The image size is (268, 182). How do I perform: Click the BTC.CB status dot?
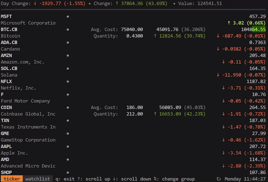pos(68,29)
